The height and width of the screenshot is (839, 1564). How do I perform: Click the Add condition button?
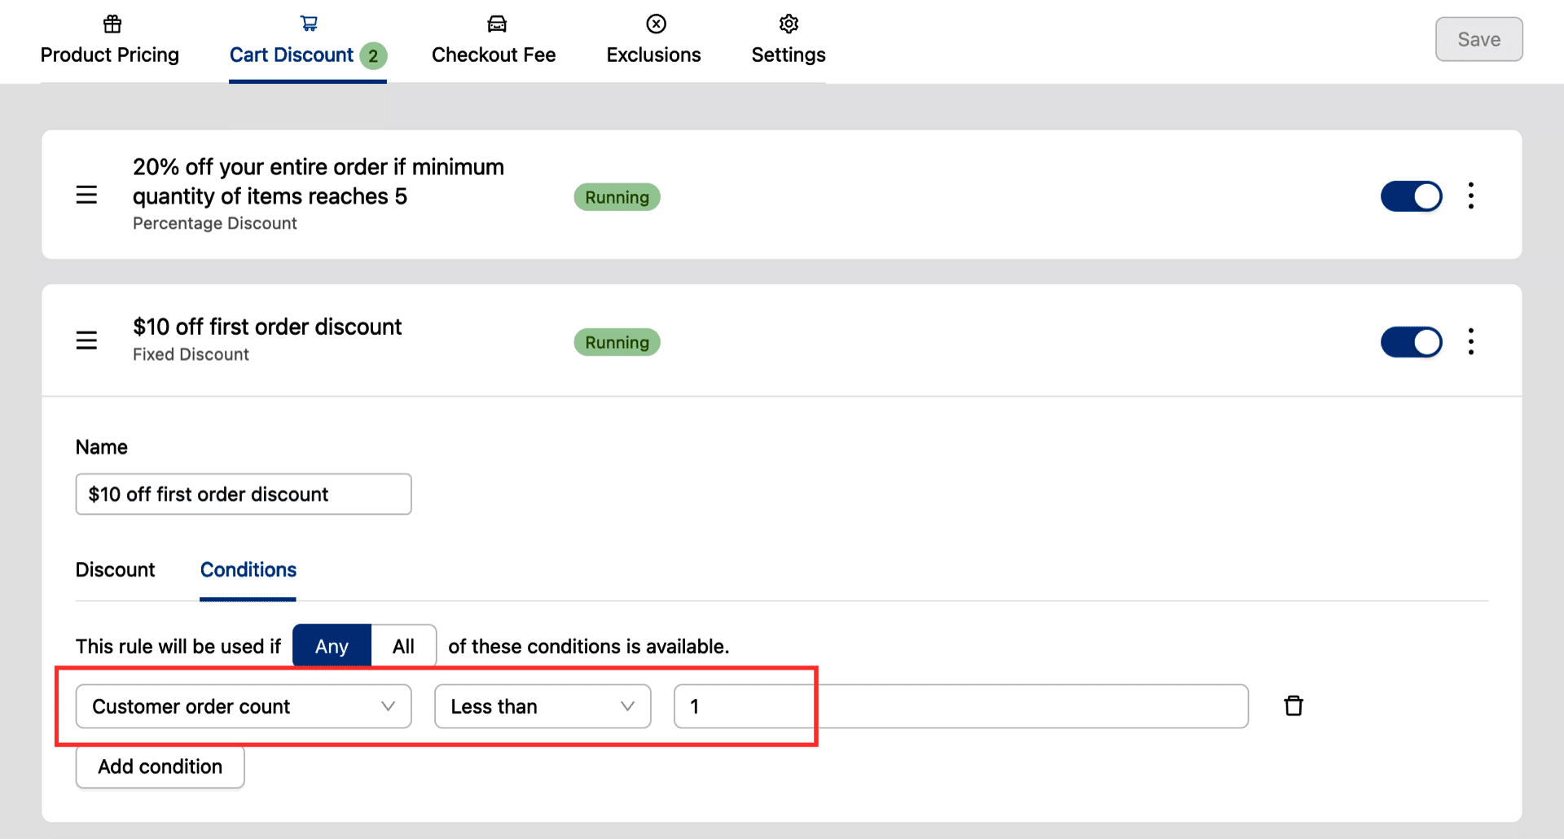[160, 767]
